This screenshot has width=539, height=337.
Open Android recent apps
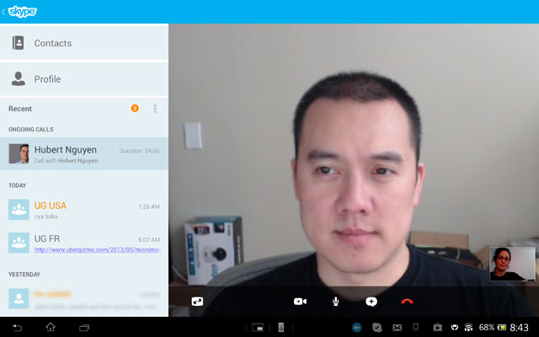(84, 327)
